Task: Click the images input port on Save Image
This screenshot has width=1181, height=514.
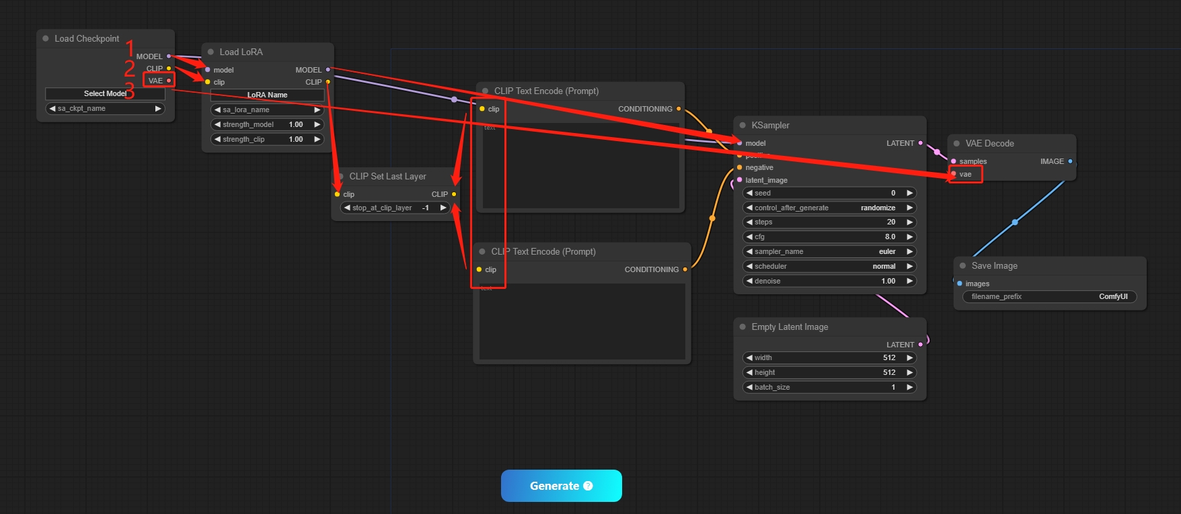Action: pyautogui.click(x=960, y=284)
